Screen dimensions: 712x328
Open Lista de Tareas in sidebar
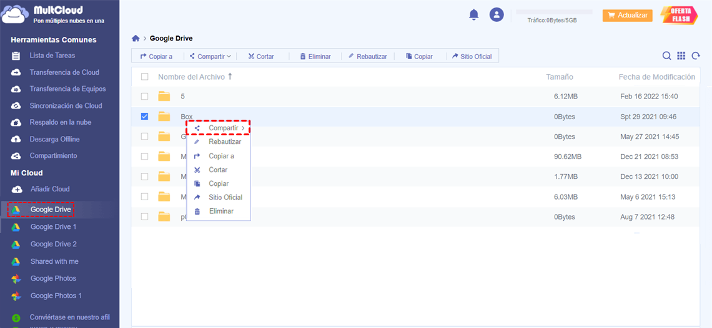click(x=52, y=55)
